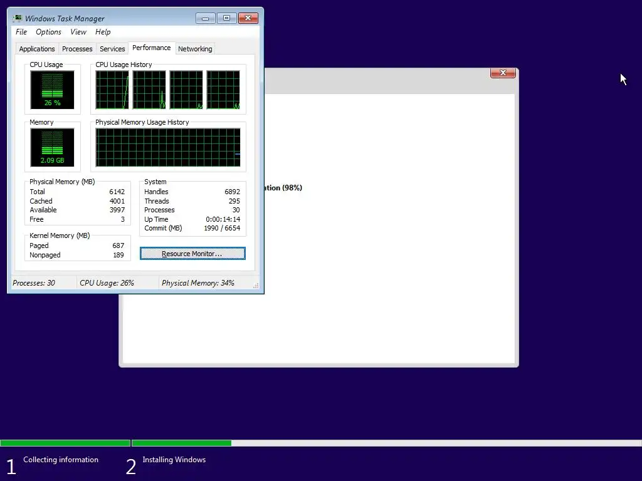Viewport: 642px width, 481px height.
Task: Switch to the Networking tab
Action: pyautogui.click(x=195, y=49)
